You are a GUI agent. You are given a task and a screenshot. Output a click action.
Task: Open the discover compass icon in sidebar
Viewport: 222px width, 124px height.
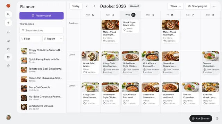(8, 49)
